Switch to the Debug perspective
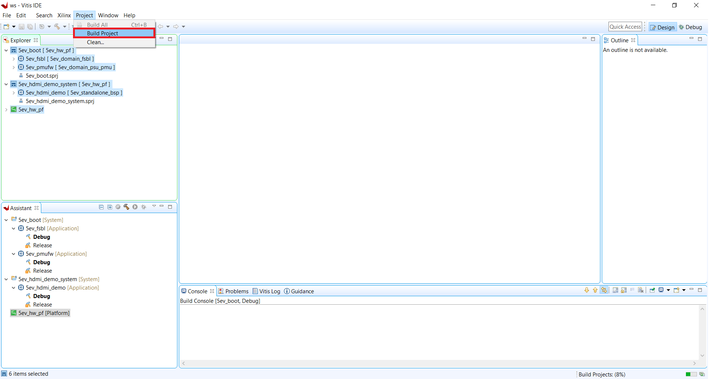Image resolution: width=711 pixels, height=379 pixels. tap(691, 27)
